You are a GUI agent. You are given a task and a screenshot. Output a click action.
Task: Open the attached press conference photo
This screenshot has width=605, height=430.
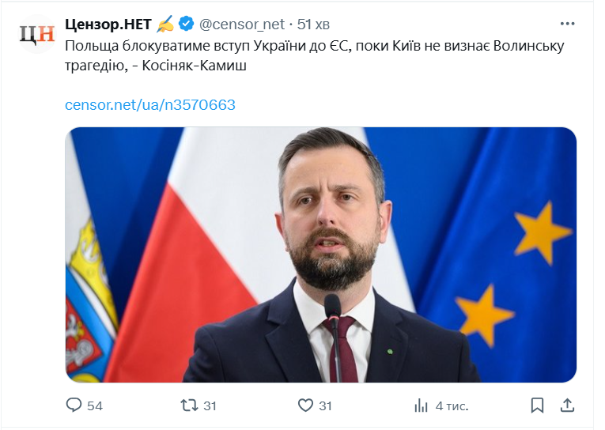tap(320, 255)
